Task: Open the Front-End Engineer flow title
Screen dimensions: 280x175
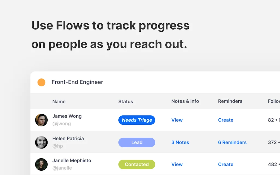Action: 77,82
